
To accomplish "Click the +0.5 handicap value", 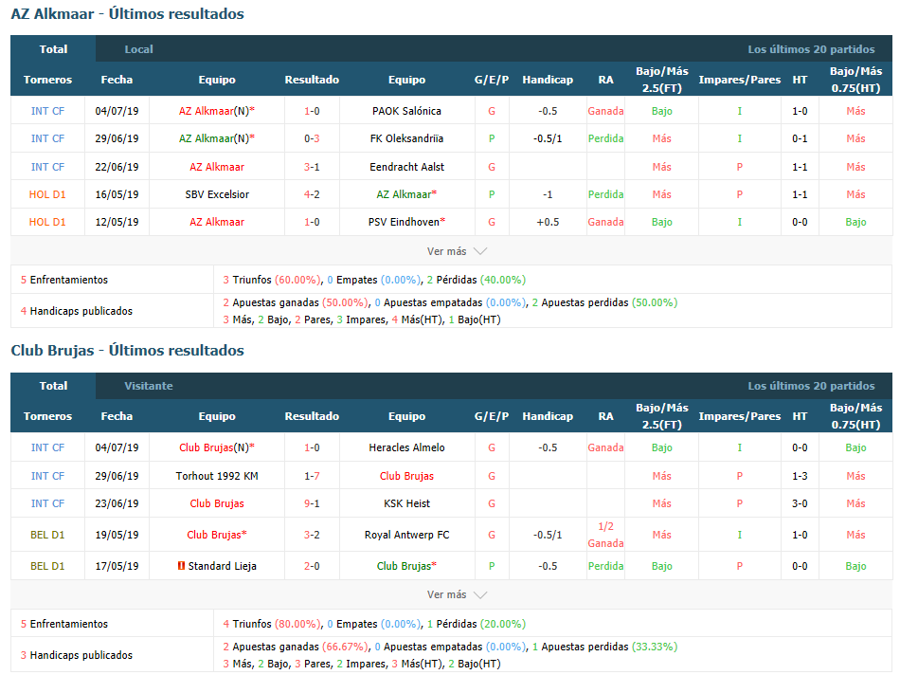I will [x=548, y=222].
